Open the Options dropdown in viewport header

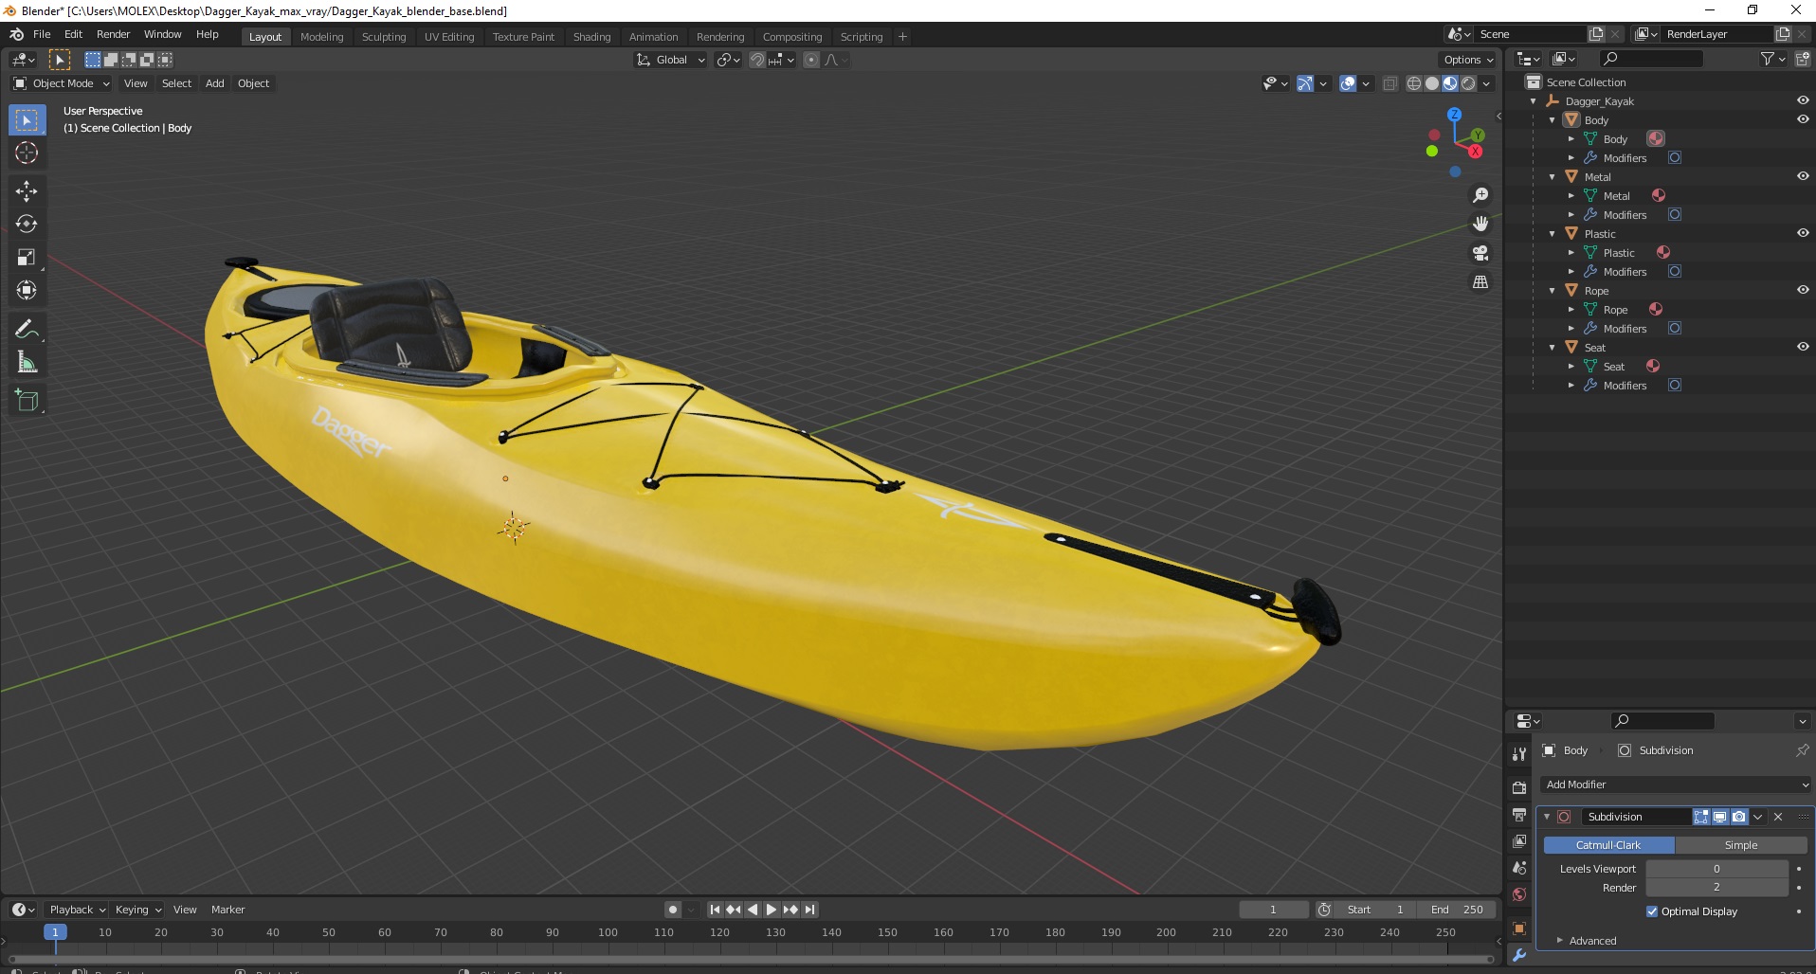tap(1467, 60)
